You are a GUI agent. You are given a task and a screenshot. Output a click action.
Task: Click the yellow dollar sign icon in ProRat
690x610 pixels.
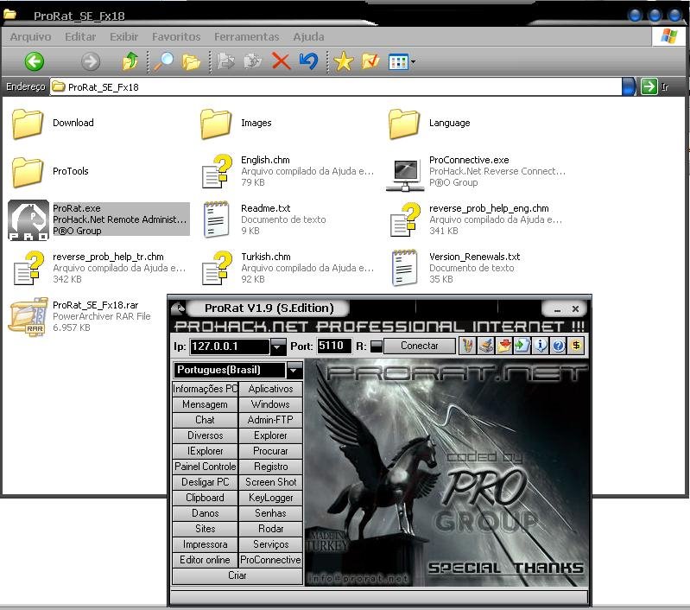[577, 346]
